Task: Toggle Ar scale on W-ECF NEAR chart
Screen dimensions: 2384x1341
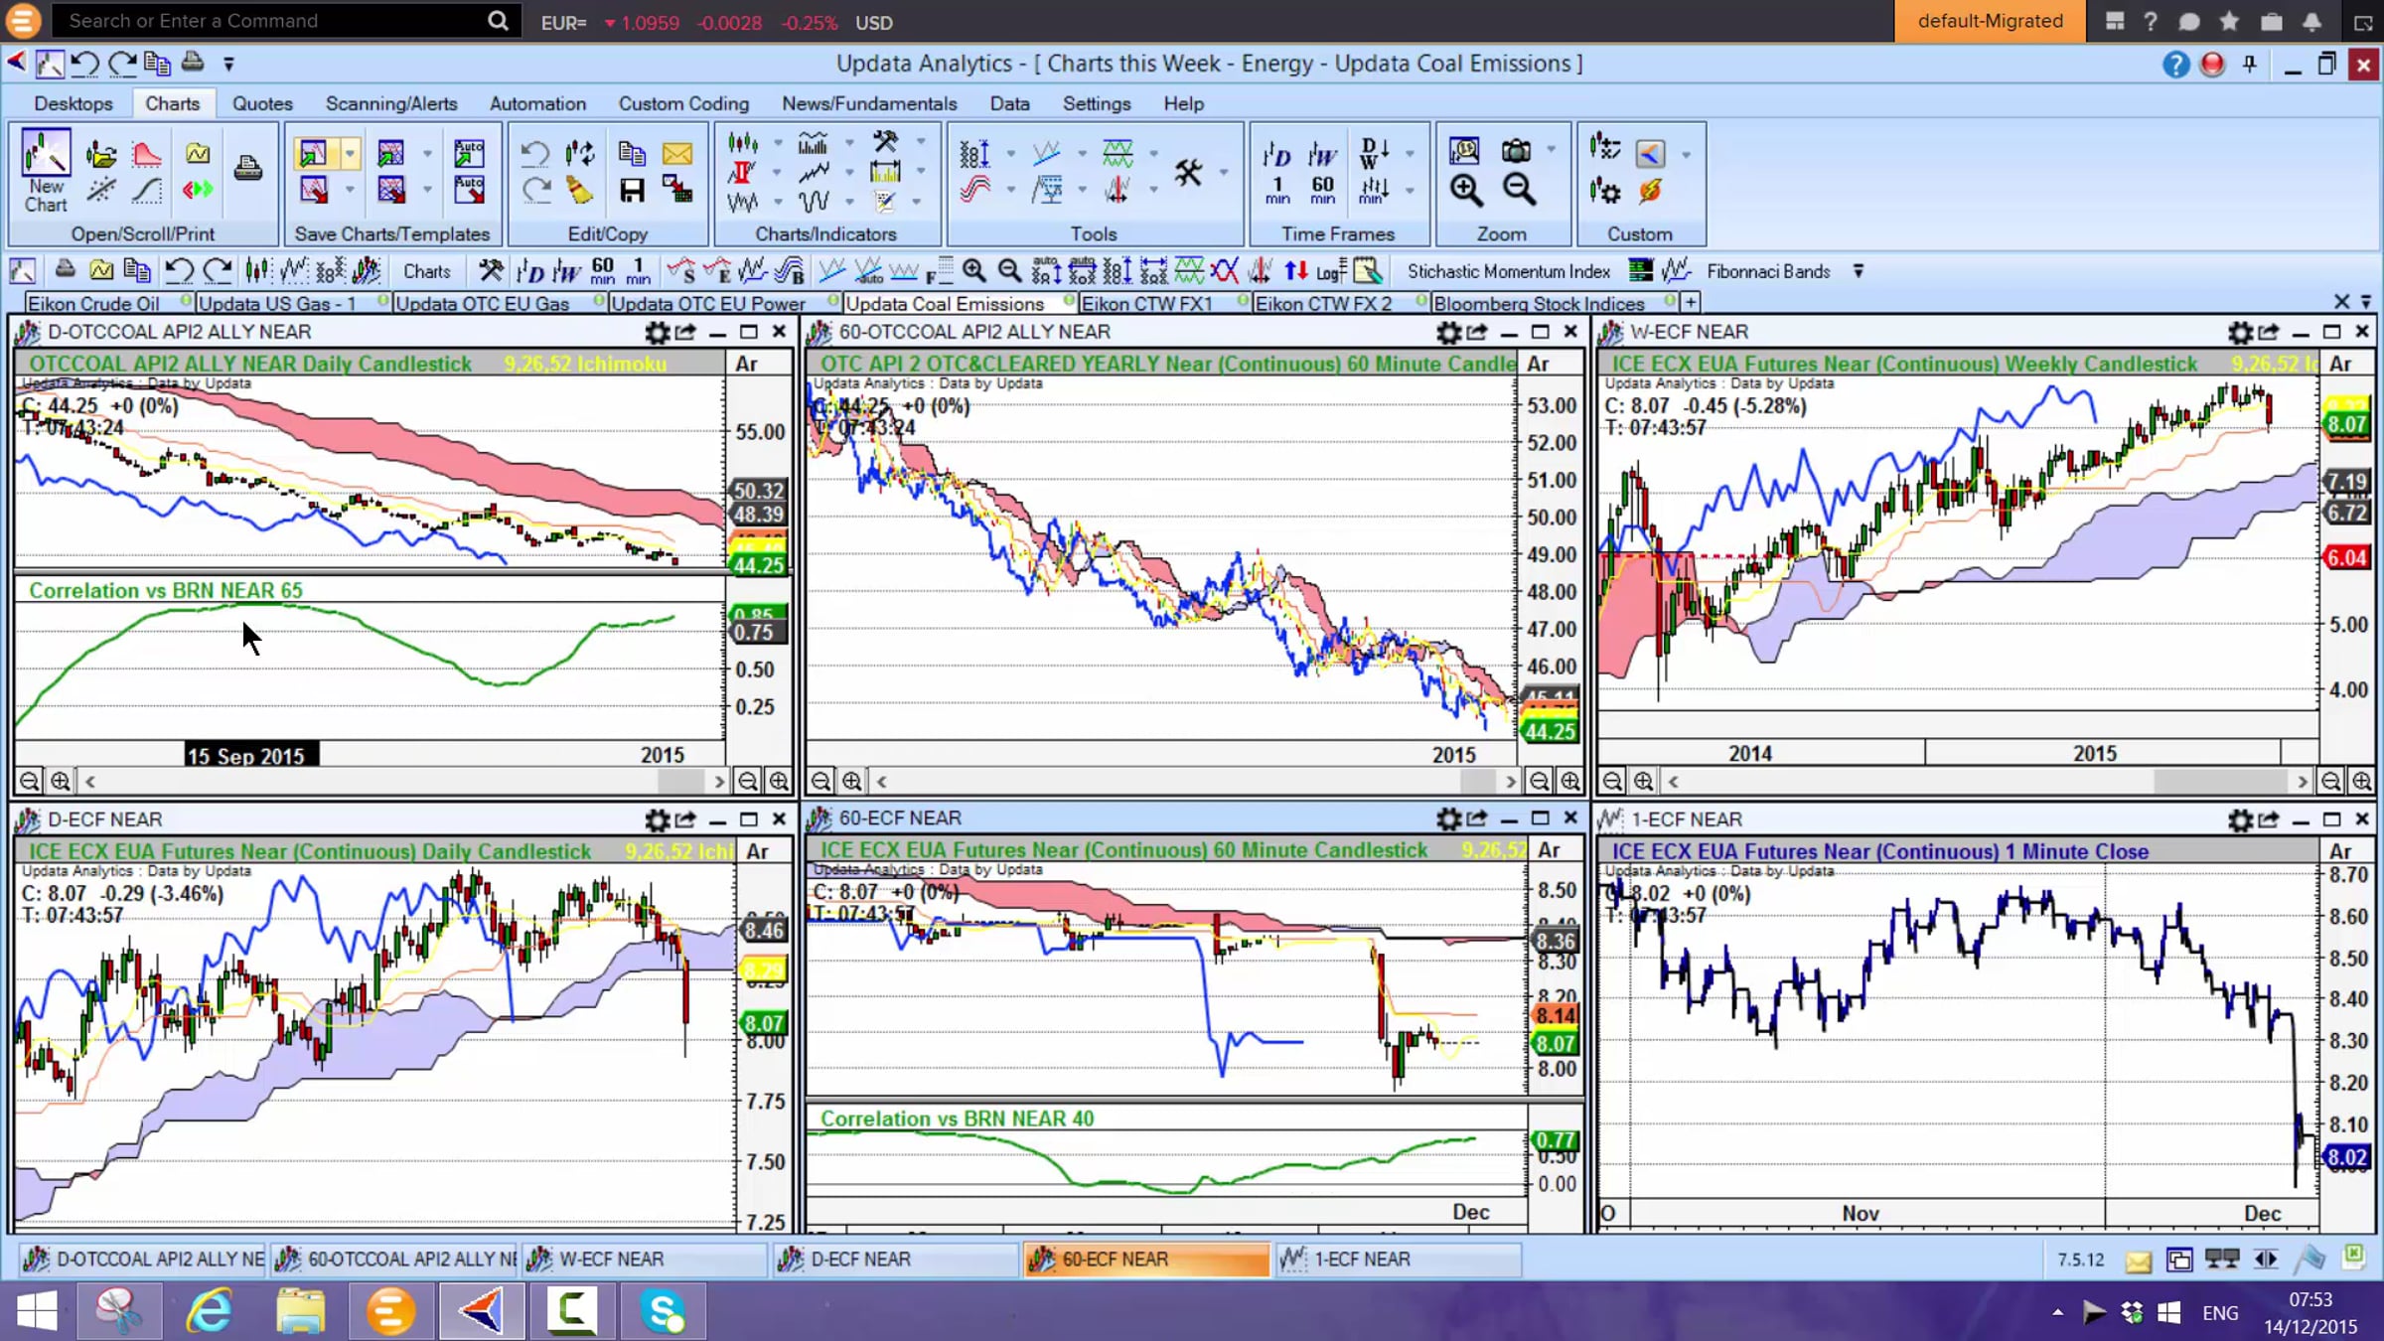Action: 2341,365
